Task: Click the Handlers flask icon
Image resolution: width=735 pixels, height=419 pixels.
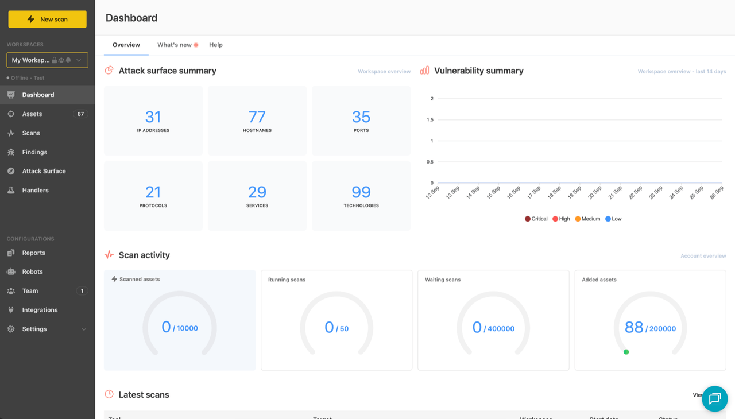Action: click(x=11, y=190)
